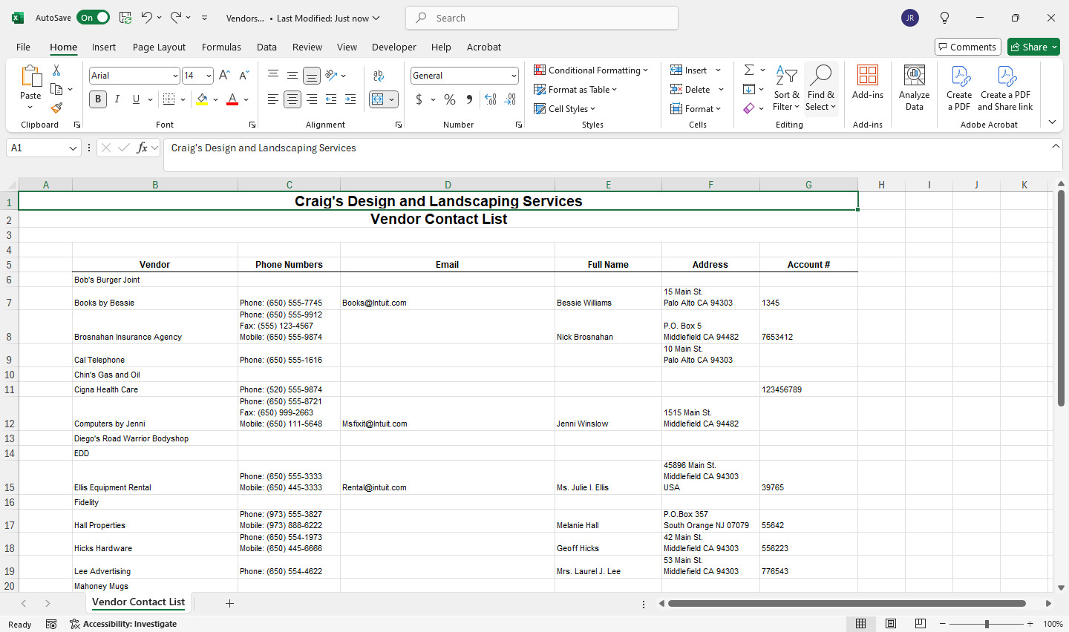Expand the formula bar
This screenshot has width=1069, height=632.
click(1056, 146)
